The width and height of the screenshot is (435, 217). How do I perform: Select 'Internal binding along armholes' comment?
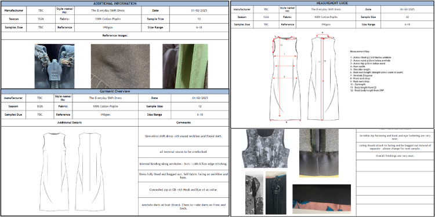click(183, 164)
